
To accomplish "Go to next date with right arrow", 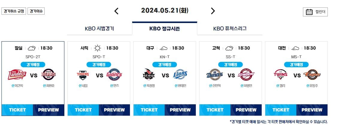I will click(213, 11).
